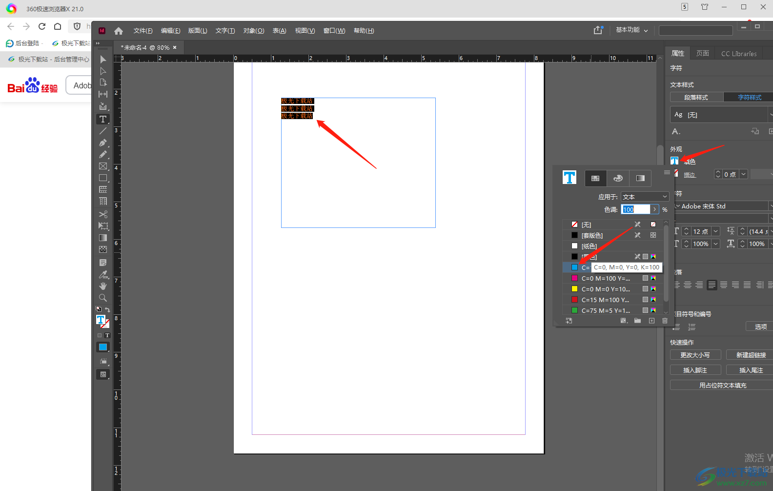The image size is (773, 491).
Task: Switch to Paragraph Styles (段落样式) toggle
Action: 696,98
